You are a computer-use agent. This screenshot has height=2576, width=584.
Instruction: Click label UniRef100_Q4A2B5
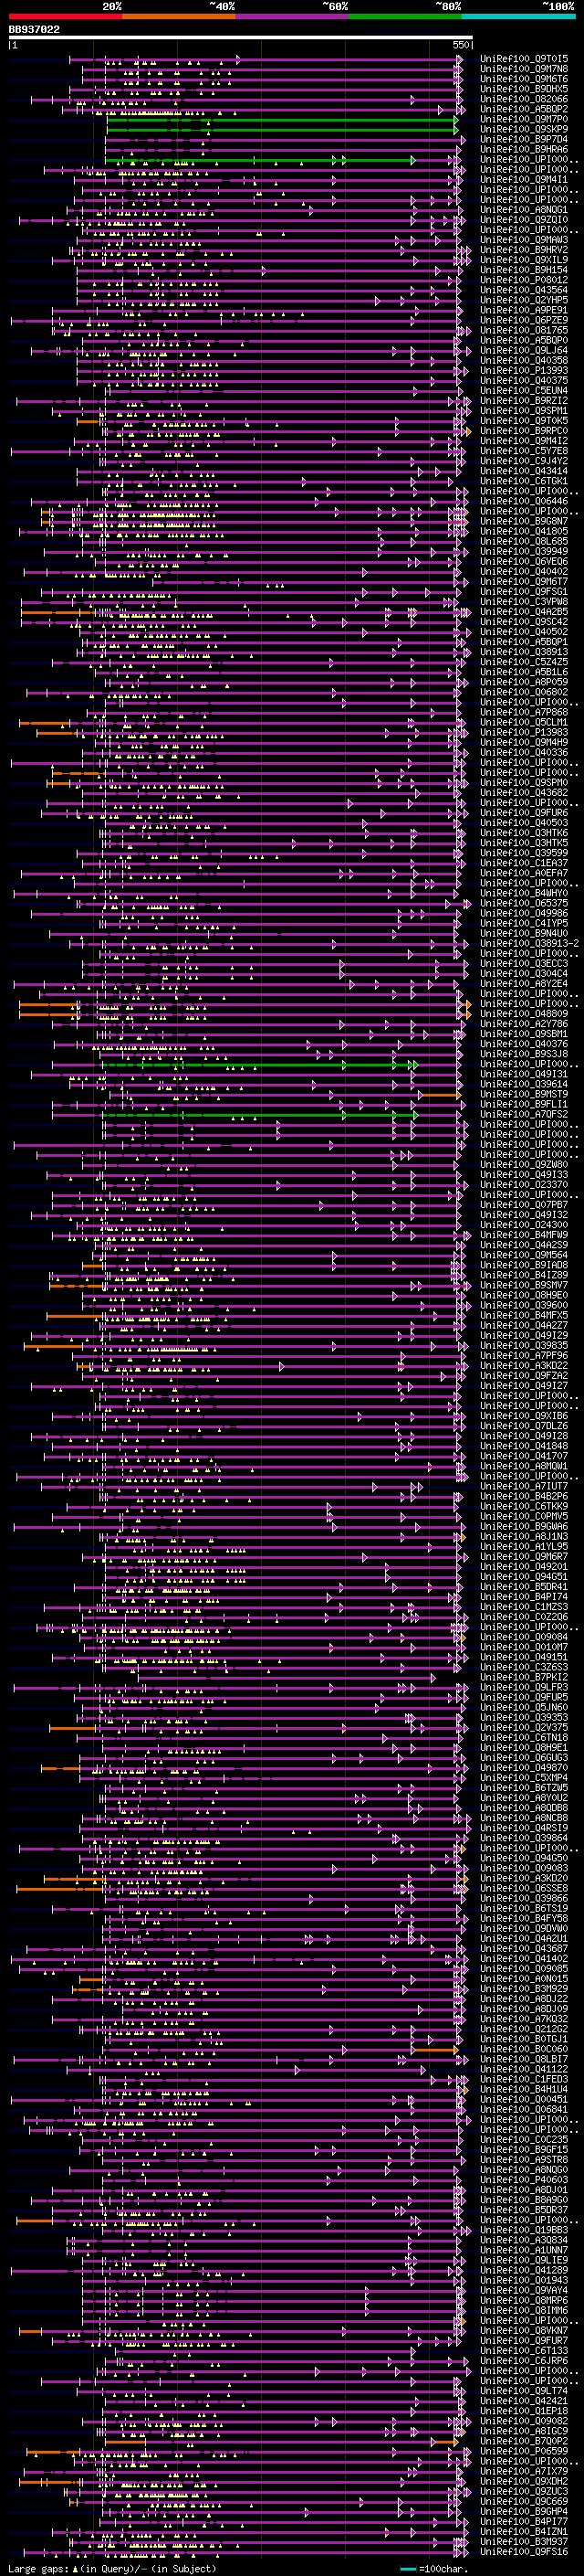[x=524, y=612]
